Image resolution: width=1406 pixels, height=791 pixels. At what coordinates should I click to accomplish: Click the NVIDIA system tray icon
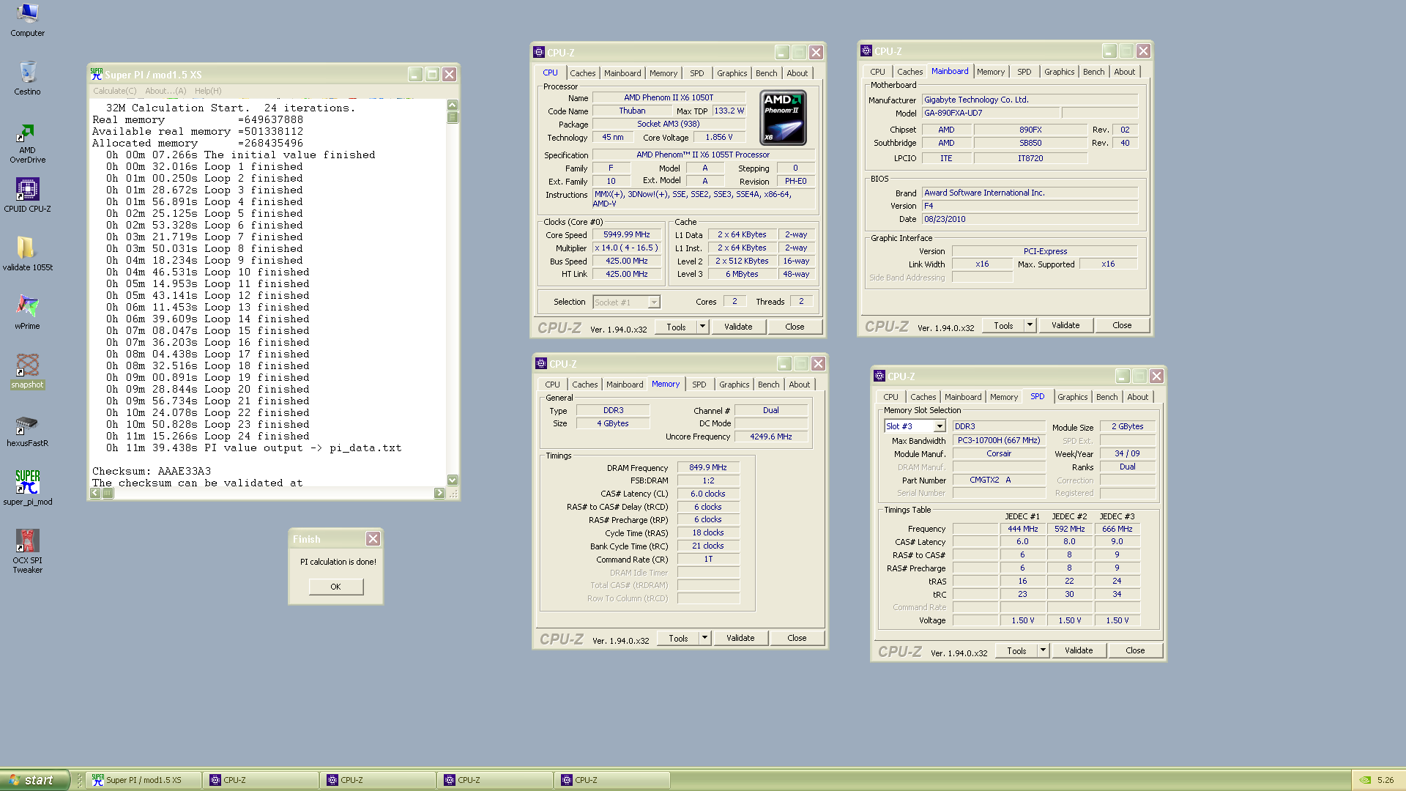tap(1364, 780)
